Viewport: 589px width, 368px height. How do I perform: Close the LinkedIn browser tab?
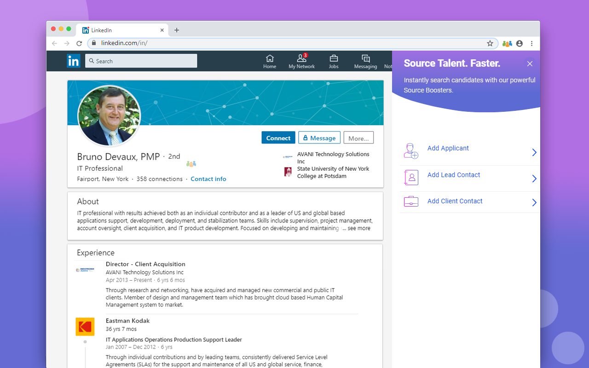coord(162,30)
